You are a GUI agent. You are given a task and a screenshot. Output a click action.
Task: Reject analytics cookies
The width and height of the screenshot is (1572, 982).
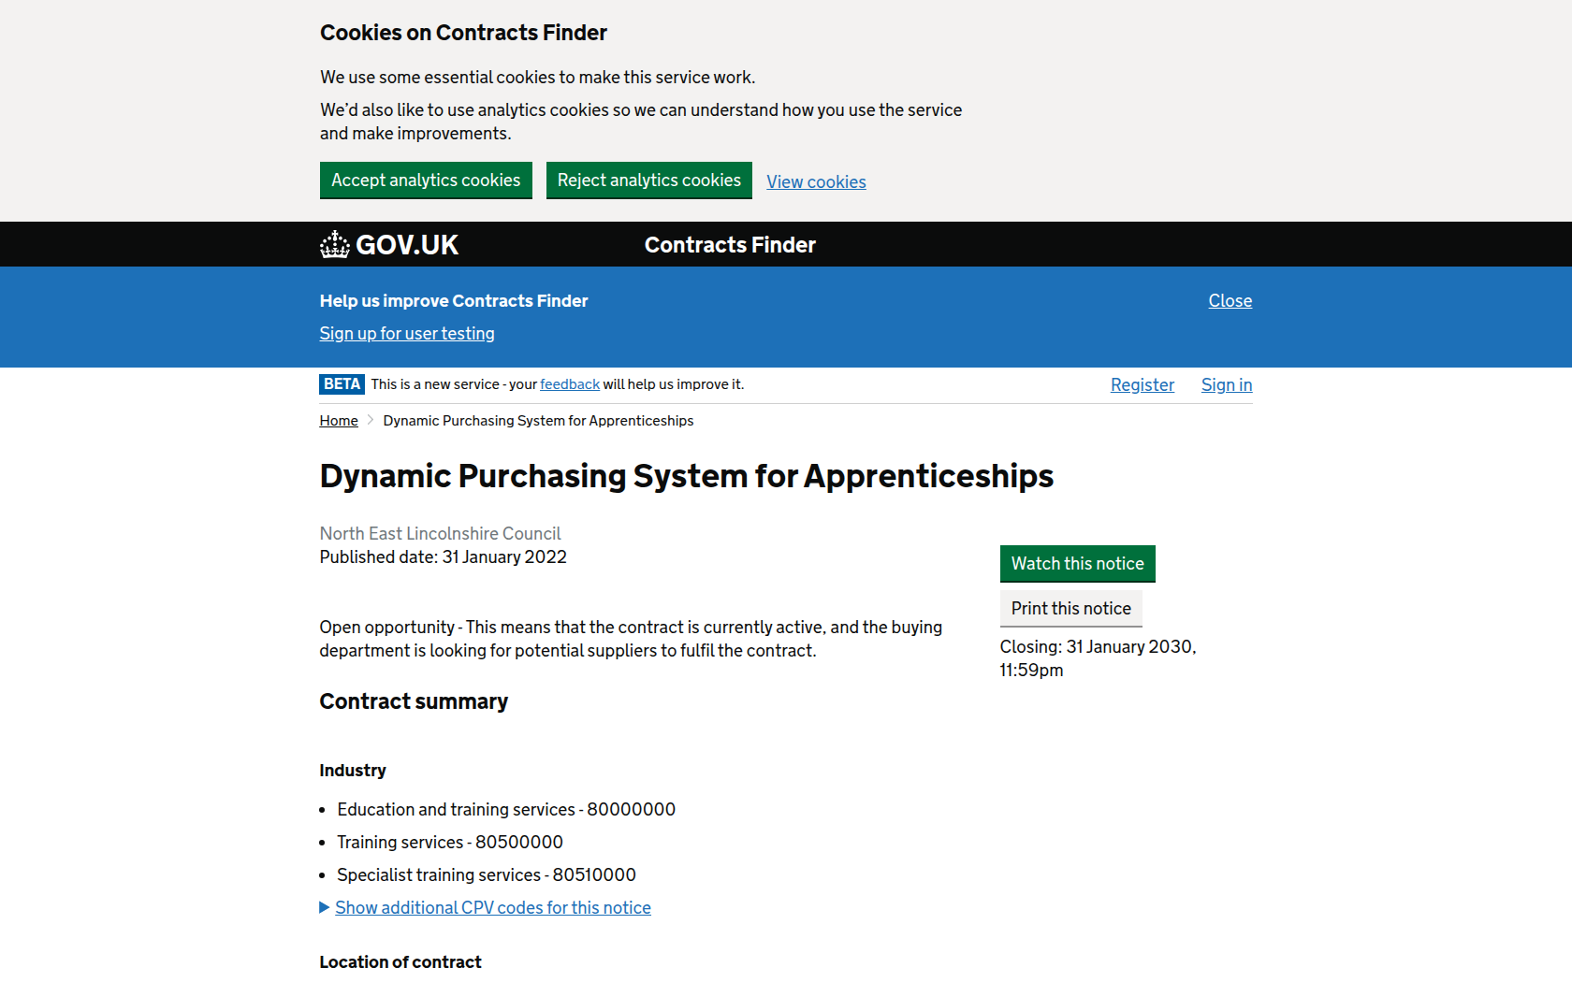[648, 181]
